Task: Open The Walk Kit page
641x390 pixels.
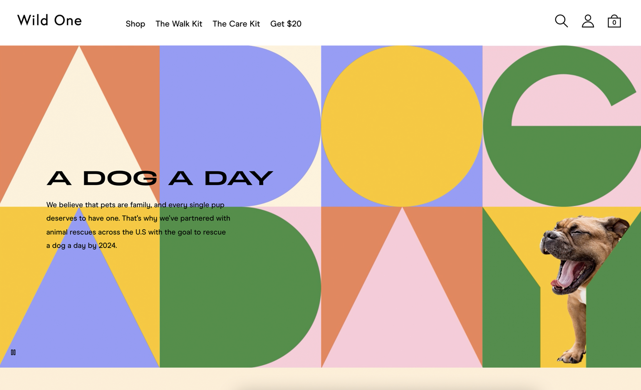Action: [179, 24]
